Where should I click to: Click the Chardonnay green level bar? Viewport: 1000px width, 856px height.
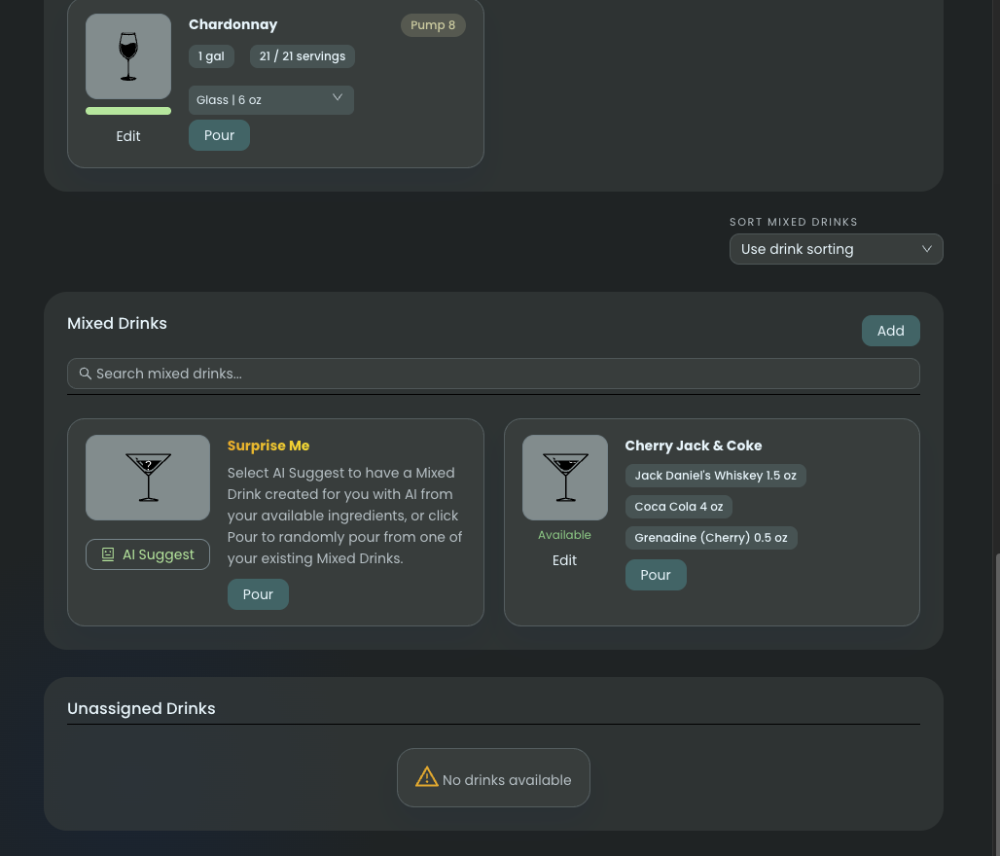pyautogui.click(x=128, y=111)
